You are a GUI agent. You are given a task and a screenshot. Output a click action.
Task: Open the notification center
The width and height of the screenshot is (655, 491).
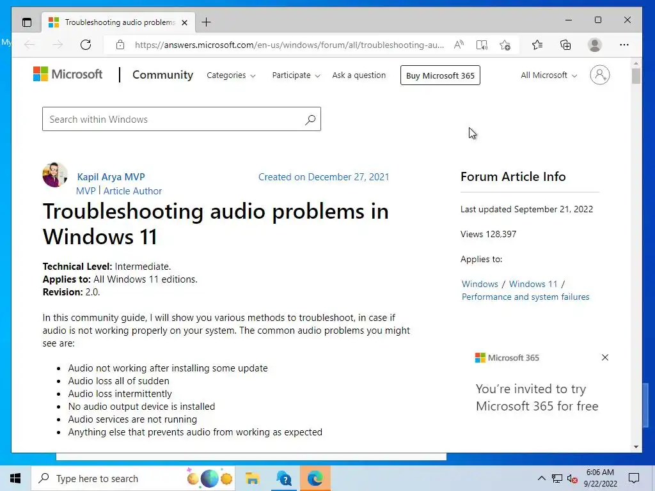coord(634,478)
